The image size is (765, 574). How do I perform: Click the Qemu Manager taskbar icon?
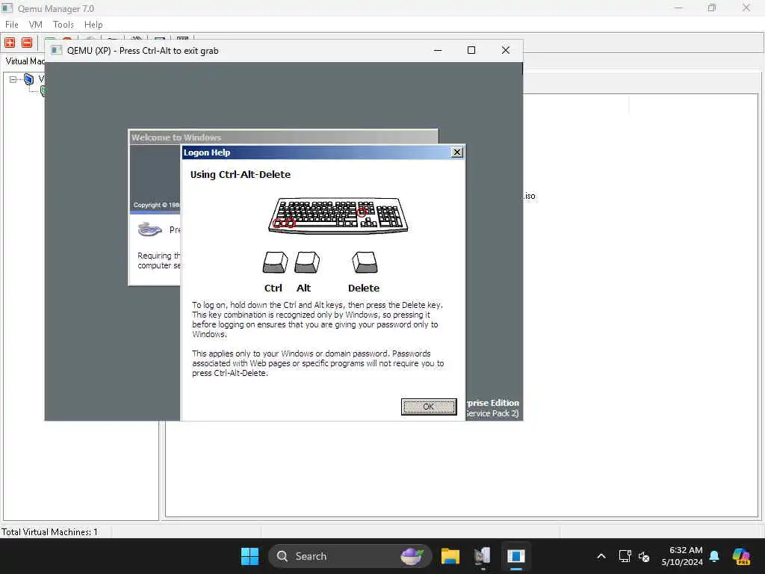(483, 556)
